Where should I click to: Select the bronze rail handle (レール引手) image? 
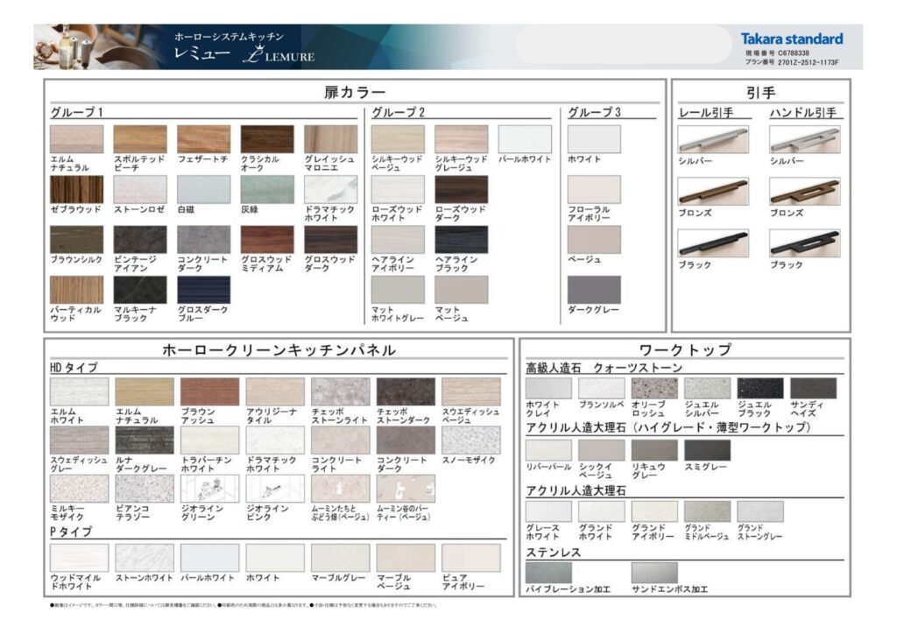(x=712, y=192)
